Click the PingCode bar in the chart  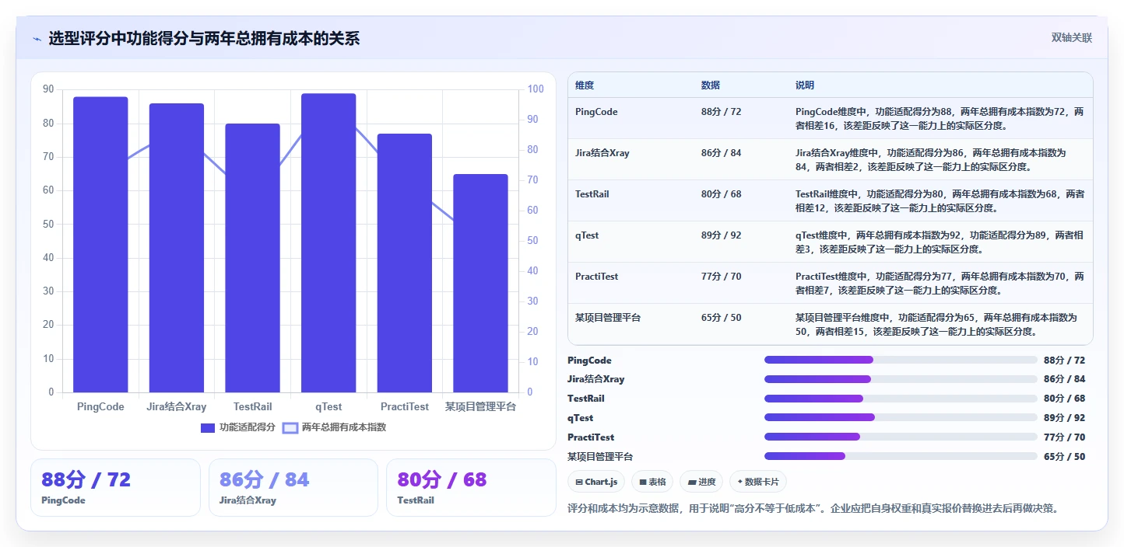click(x=100, y=245)
